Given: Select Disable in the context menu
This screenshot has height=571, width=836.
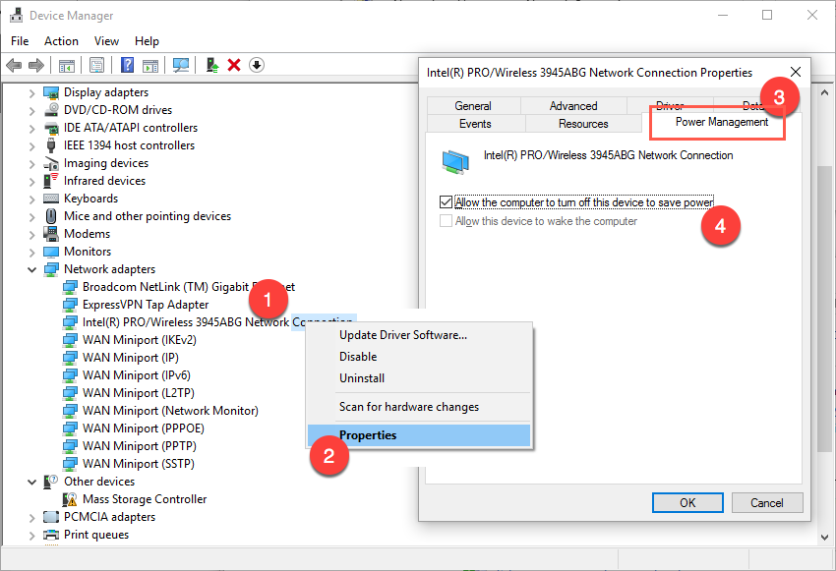Looking at the screenshot, I should click(358, 357).
